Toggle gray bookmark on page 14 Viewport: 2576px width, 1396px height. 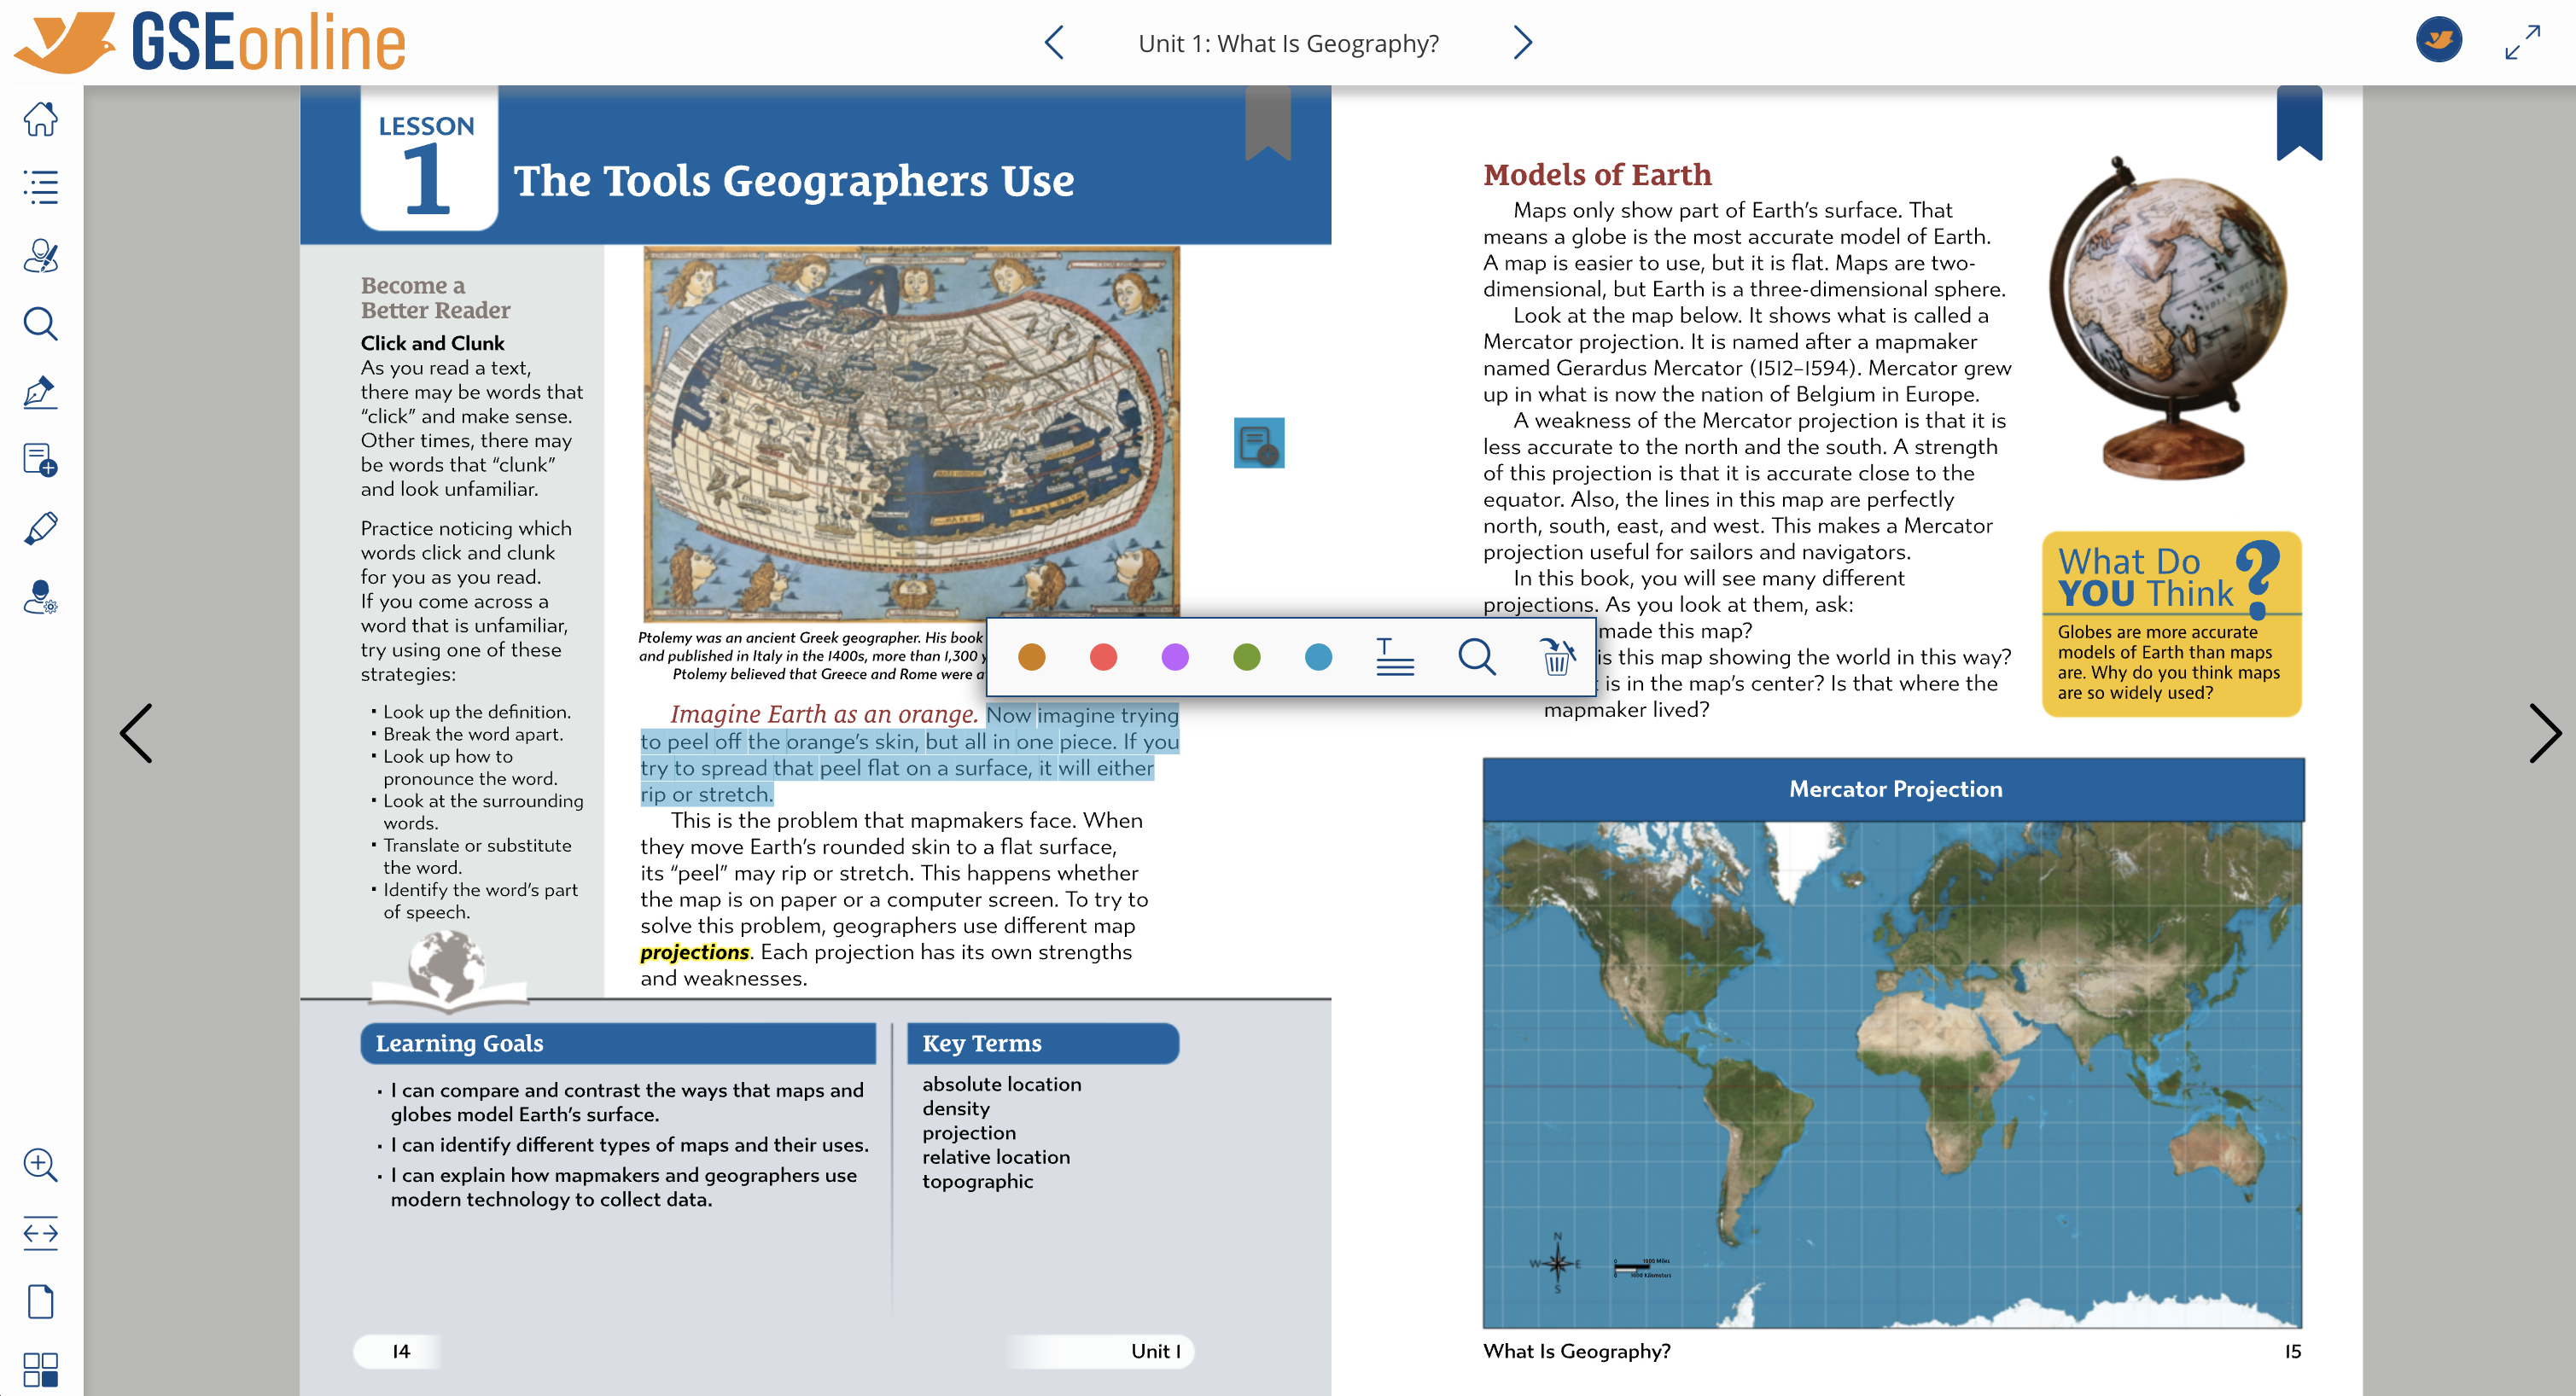pyautogui.click(x=1268, y=122)
